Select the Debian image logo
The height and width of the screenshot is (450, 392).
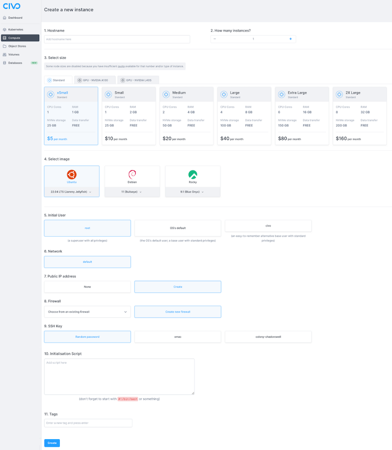click(x=132, y=175)
